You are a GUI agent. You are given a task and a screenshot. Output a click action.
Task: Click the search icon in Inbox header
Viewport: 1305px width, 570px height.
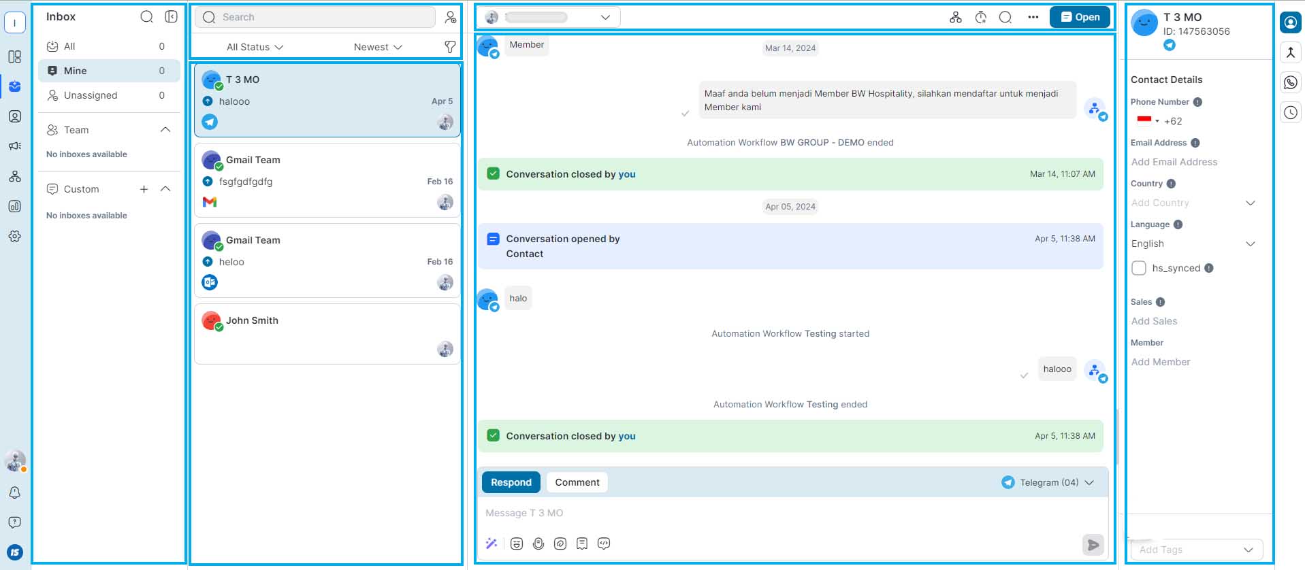(146, 17)
